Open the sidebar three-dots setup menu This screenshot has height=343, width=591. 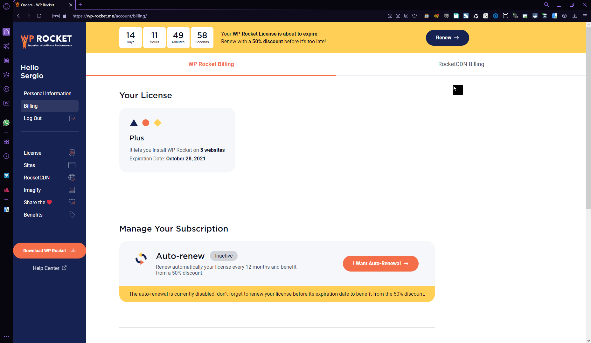click(6, 337)
